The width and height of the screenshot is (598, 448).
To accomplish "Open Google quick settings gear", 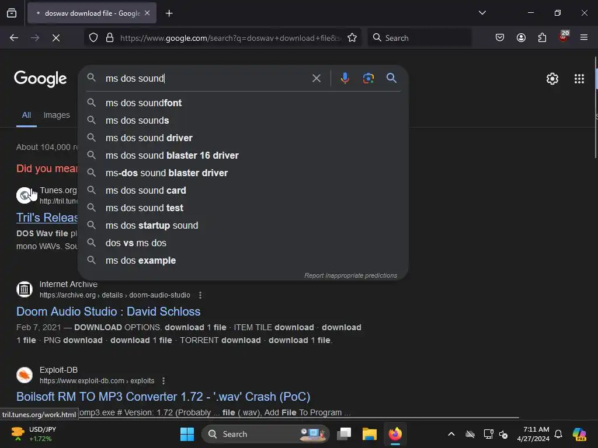I will tap(552, 79).
